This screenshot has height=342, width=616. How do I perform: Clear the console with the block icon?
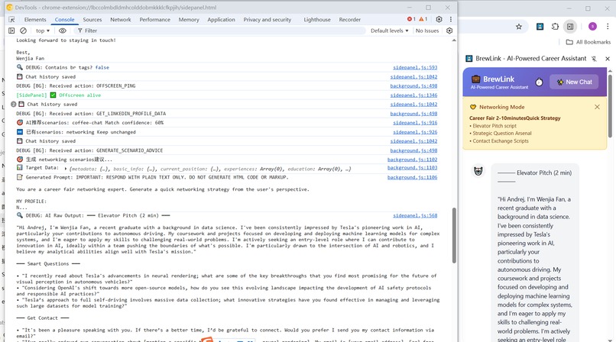[23, 31]
